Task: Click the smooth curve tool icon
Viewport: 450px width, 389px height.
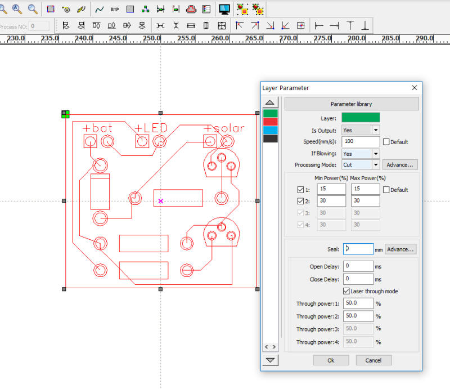Action: pyautogui.click(x=100, y=9)
